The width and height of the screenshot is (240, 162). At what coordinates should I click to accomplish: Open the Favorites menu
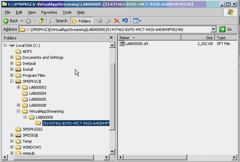(x=49, y=12)
